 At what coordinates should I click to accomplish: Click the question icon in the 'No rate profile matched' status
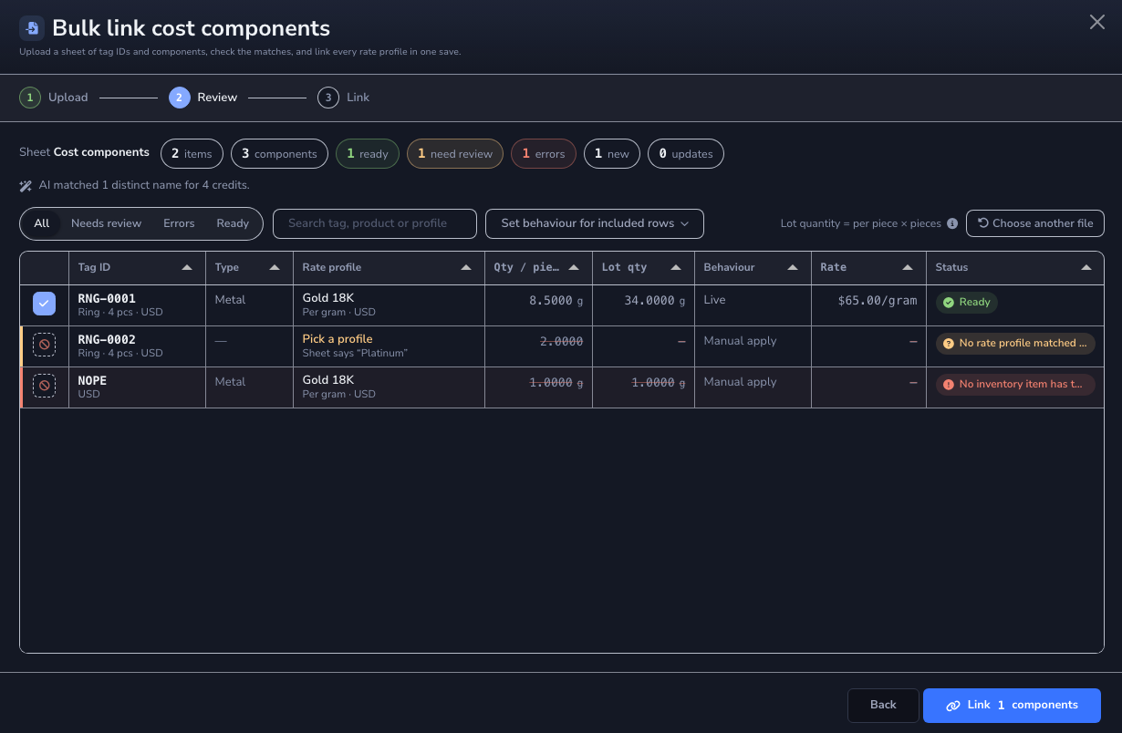[949, 343]
